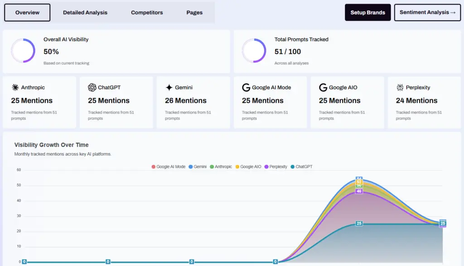Click the Perplexity logo icon
Image resolution: width=464 pixels, height=266 pixels.
[400, 87]
